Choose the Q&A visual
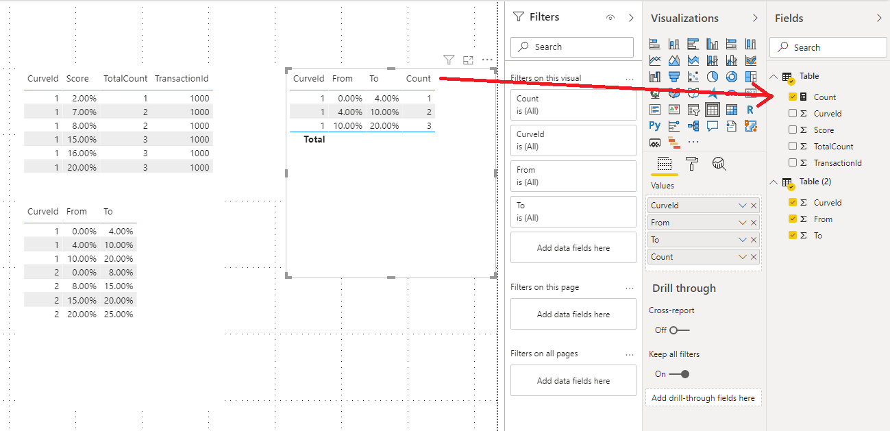Image resolution: width=890 pixels, height=431 pixels. tap(713, 126)
